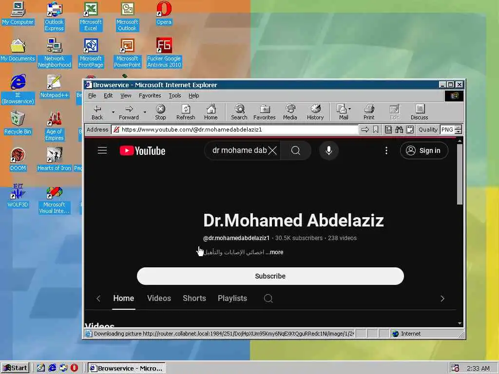Click the page scrollbar up arrow
The height and width of the screenshot is (374, 499).
click(460, 140)
